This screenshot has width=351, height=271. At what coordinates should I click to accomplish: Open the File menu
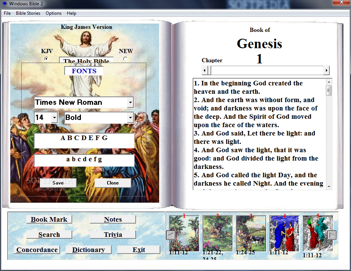[x=7, y=13]
